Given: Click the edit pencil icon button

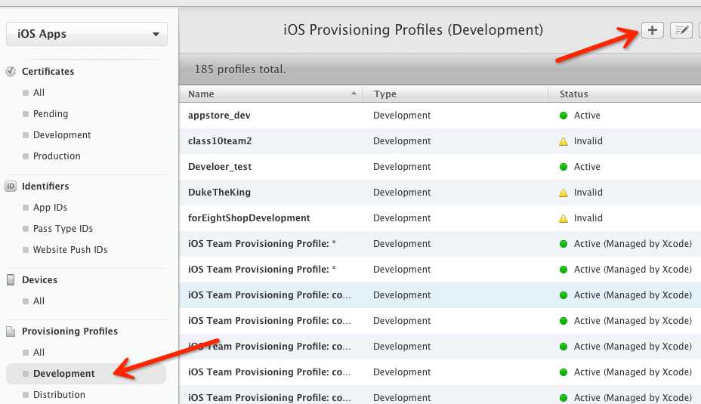Looking at the screenshot, I should [x=681, y=30].
